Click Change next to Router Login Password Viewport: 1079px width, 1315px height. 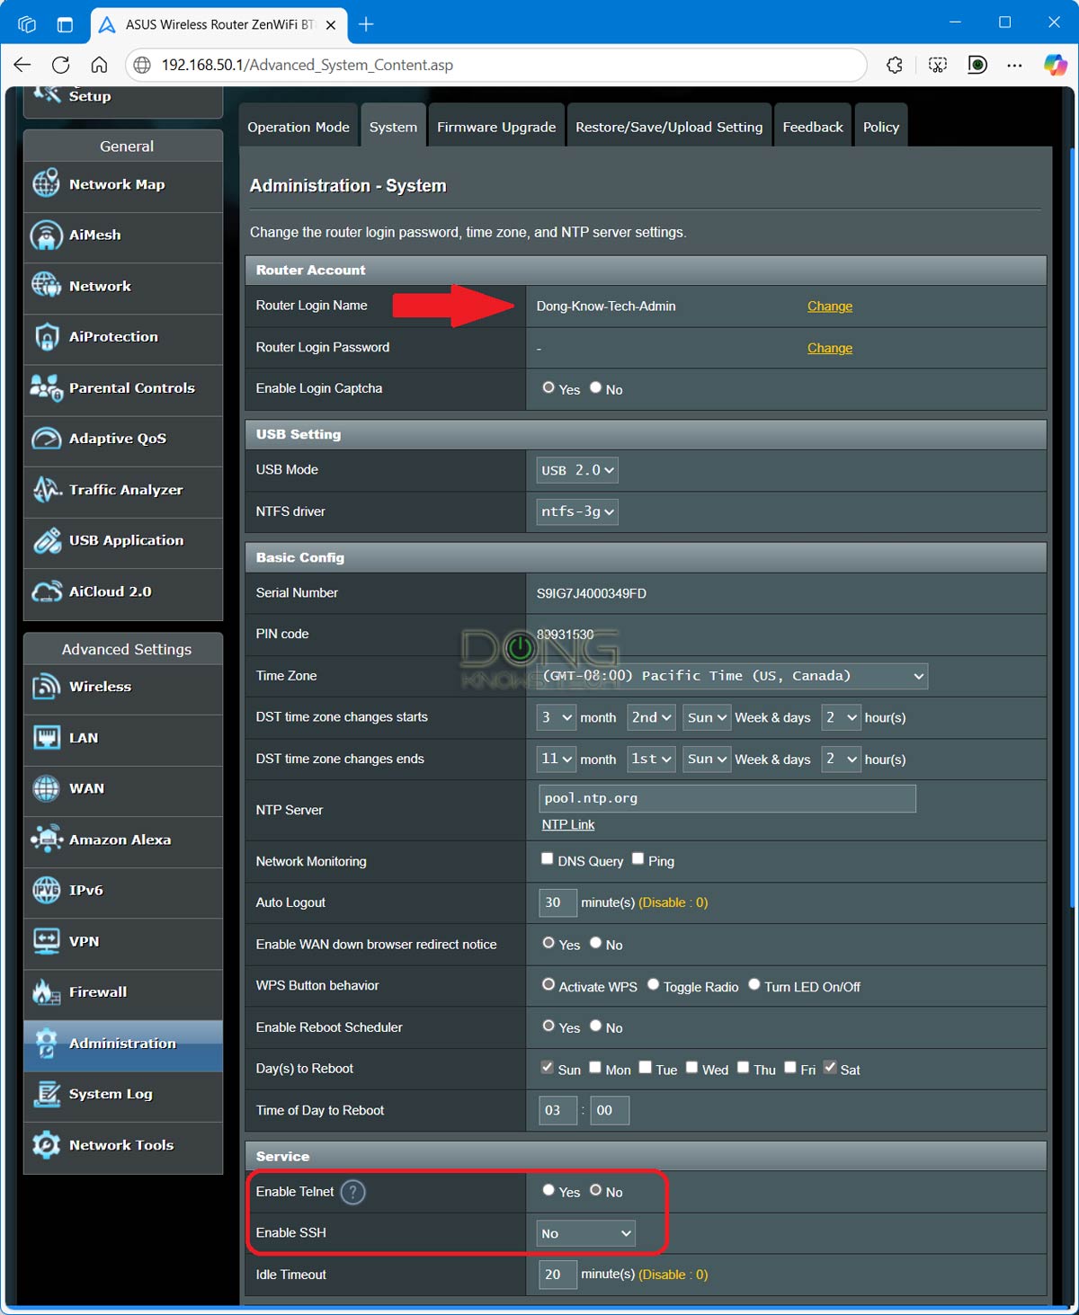coord(829,348)
